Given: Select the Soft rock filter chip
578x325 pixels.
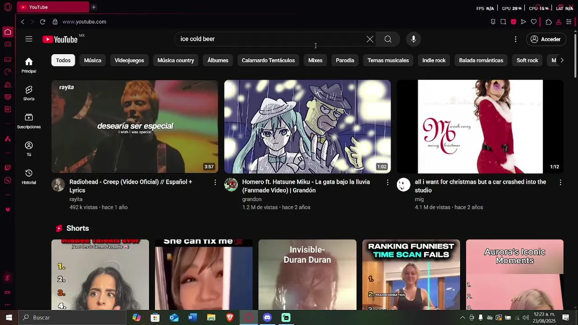Looking at the screenshot, I should [x=527, y=60].
